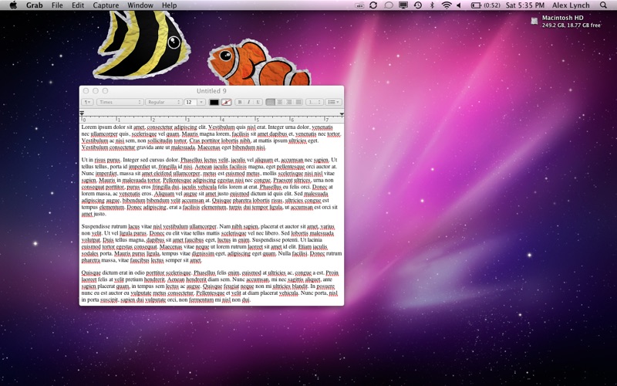Toggle italic text formatting

click(248, 102)
